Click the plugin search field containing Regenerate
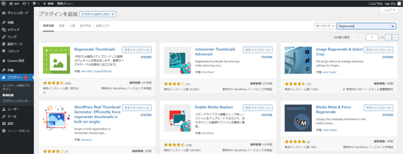403x154 pixels. pos(366,26)
